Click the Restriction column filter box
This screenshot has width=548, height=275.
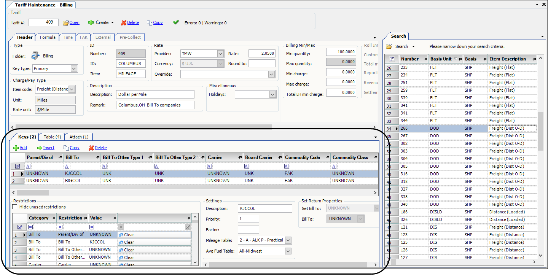pyautogui.click(x=61, y=227)
